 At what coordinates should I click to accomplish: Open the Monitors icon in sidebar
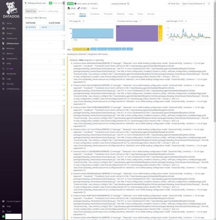3,48
